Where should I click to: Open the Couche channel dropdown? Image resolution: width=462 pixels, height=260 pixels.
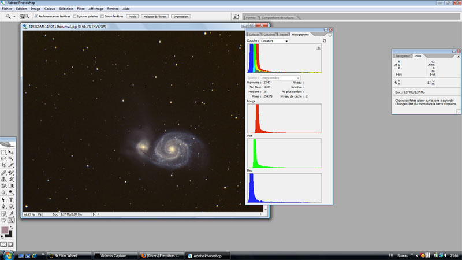[x=274, y=41]
